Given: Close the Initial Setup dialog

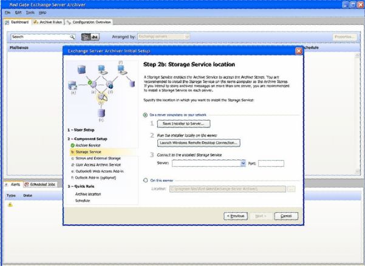Looking at the screenshot, I should point(298,51).
